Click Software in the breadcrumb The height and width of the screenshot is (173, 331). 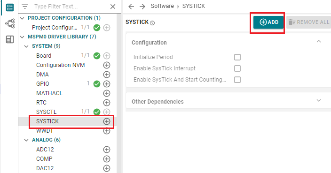(162, 6)
